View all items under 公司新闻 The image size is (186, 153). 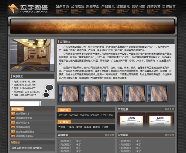[109, 135]
